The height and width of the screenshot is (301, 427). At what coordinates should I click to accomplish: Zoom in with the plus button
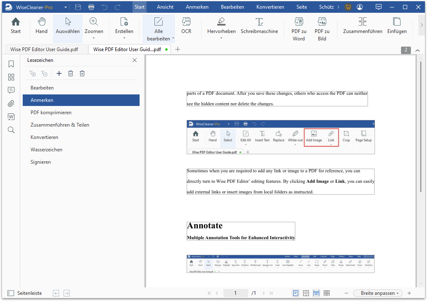[x=409, y=293]
